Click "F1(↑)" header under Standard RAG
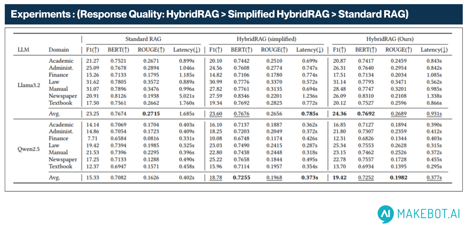The height and width of the screenshot is (235, 469). pyautogui.click(x=93, y=50)
